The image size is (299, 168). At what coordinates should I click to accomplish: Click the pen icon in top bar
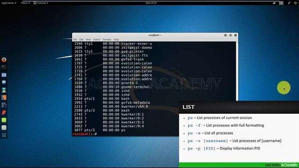pyautogui.click(x=289, y=3)
